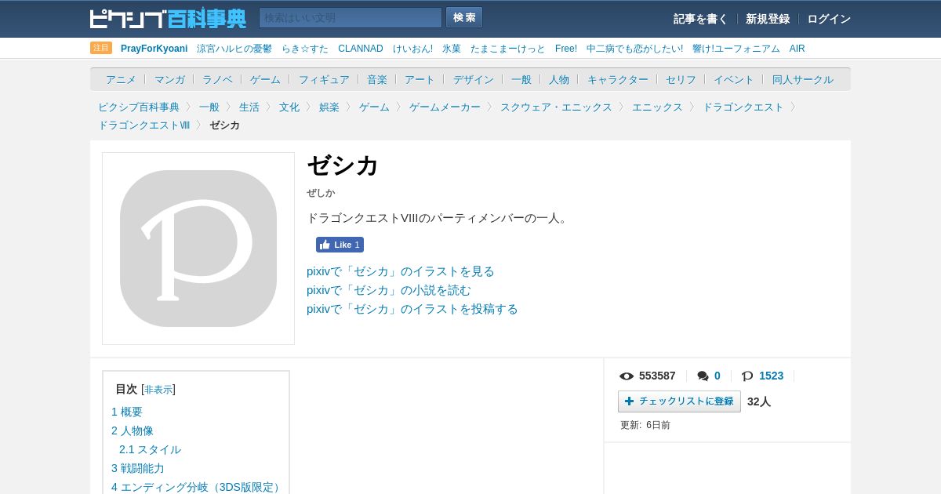Open pixivで「ゼシカ」のイラストを見る link
Image resolution: width=941 pixels, height=494 pixels.
click(x=401, y=271)
